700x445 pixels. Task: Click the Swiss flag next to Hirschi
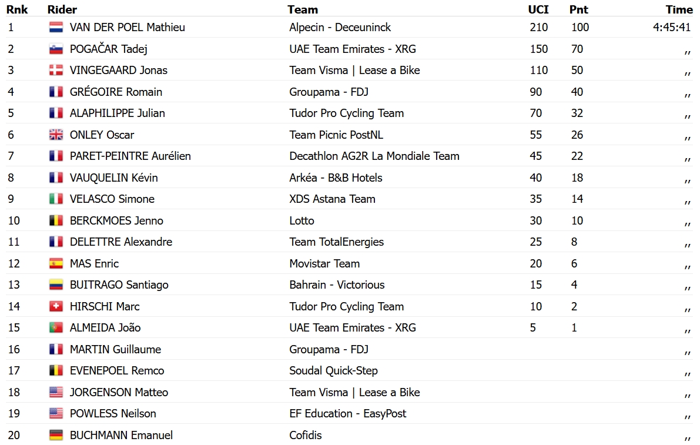coord(56,307)
